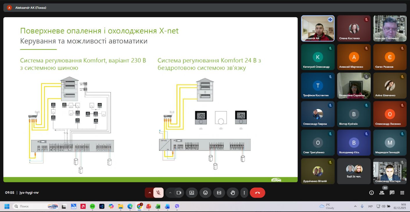Expand audio settings arrow beside microphone
The height and width of the screenshot is (212, 410).
[x=150, y=193]
